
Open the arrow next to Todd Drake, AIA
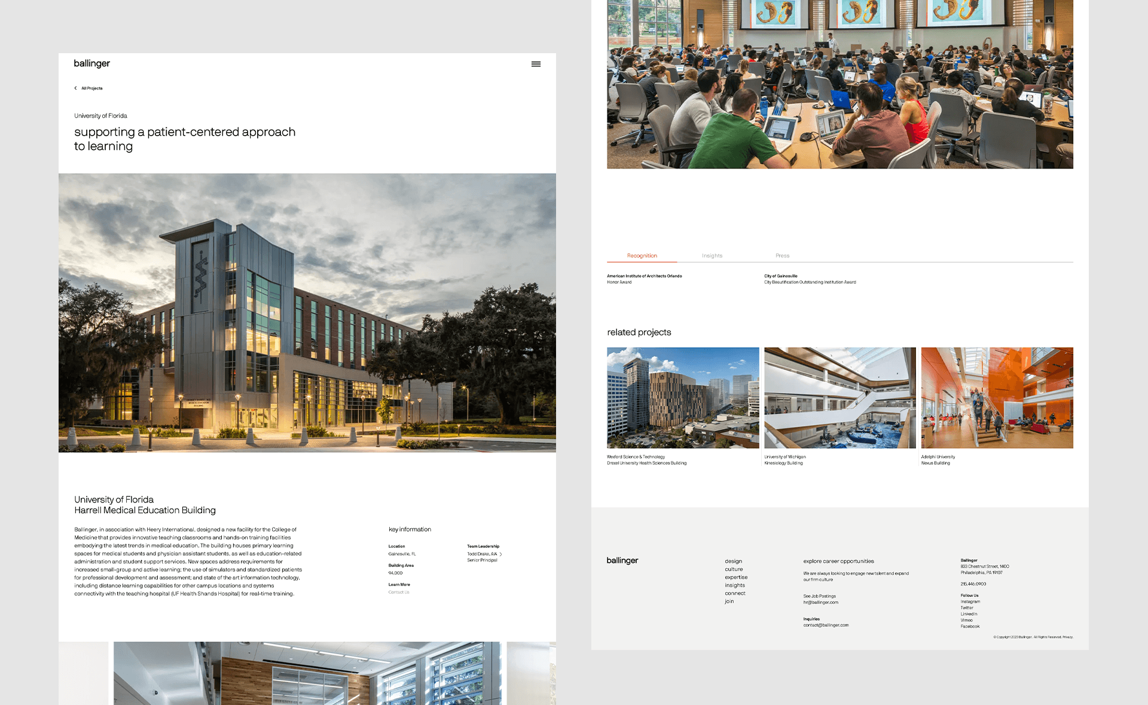click(x=501, y=554)
